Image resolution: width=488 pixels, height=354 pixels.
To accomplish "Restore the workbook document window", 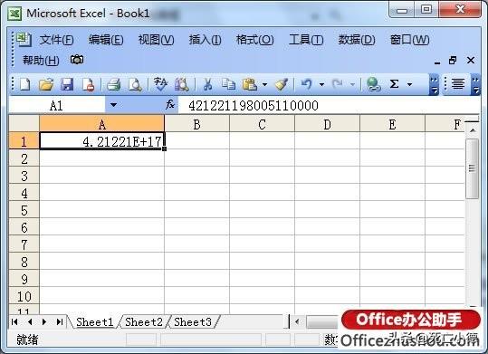I will 453,60.
